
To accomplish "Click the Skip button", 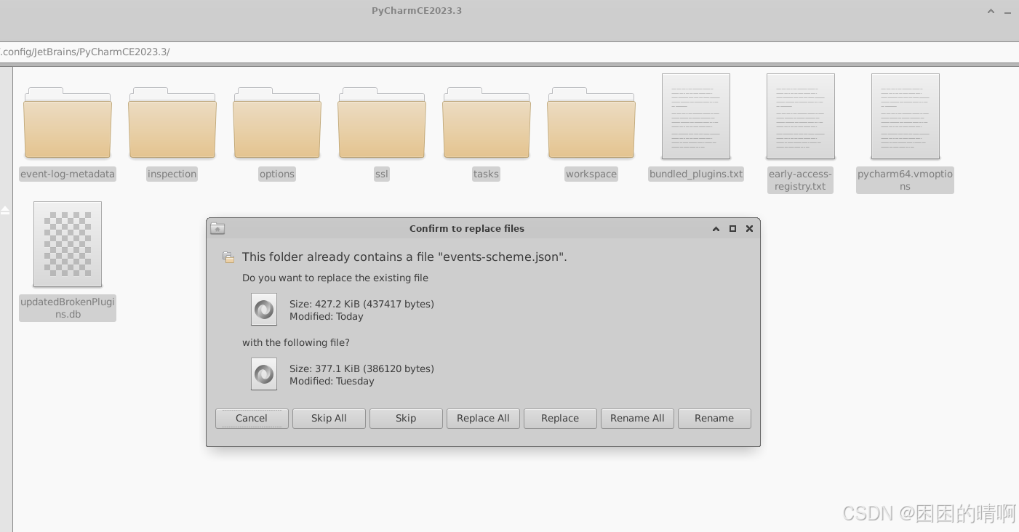I will (x=406, y=418).
